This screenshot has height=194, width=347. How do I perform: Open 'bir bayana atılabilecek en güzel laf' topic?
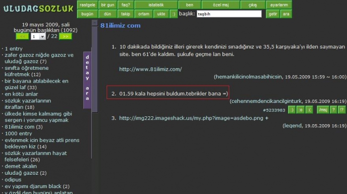[x=37, y=84]
